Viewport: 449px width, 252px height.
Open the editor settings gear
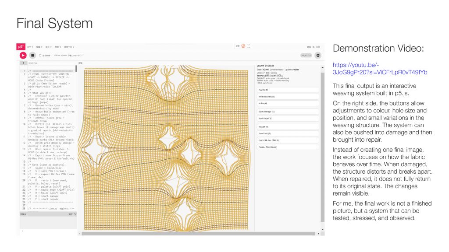tap(318, 55)
